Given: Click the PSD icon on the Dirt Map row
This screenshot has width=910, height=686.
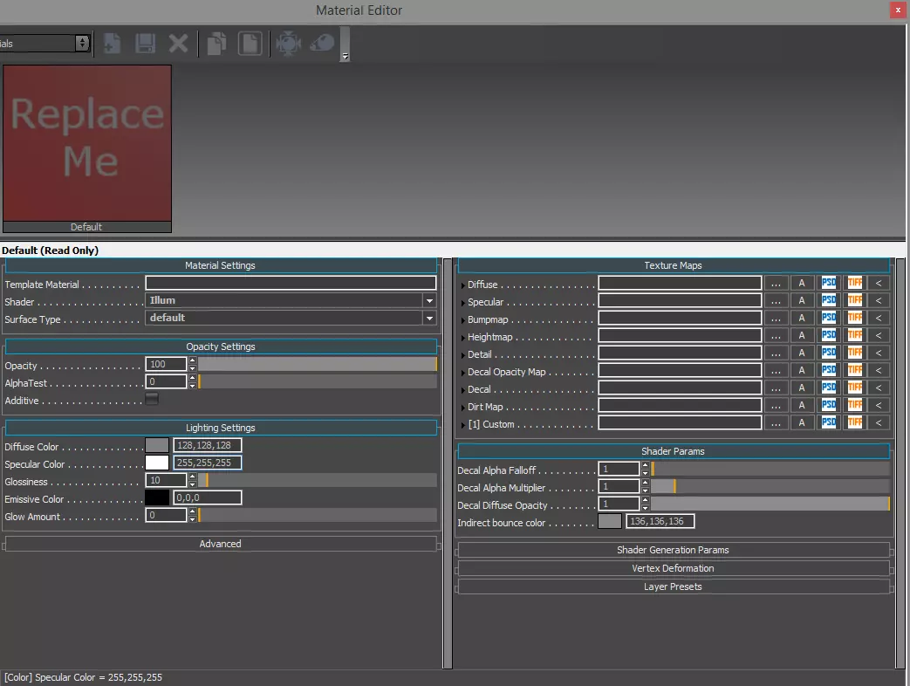Looking at the screenshot, I should [x=829, y=406].
